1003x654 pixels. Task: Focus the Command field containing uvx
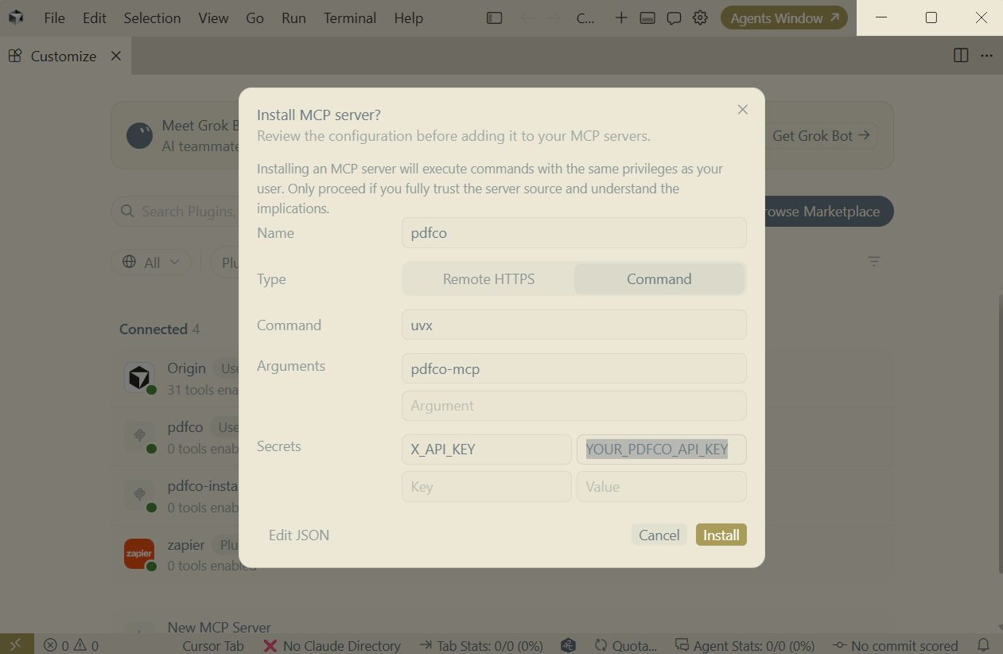[574, 325]
